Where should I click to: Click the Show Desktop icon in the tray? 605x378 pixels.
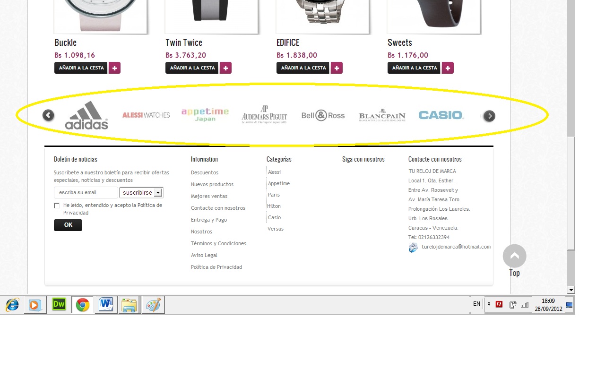point(570,305)
